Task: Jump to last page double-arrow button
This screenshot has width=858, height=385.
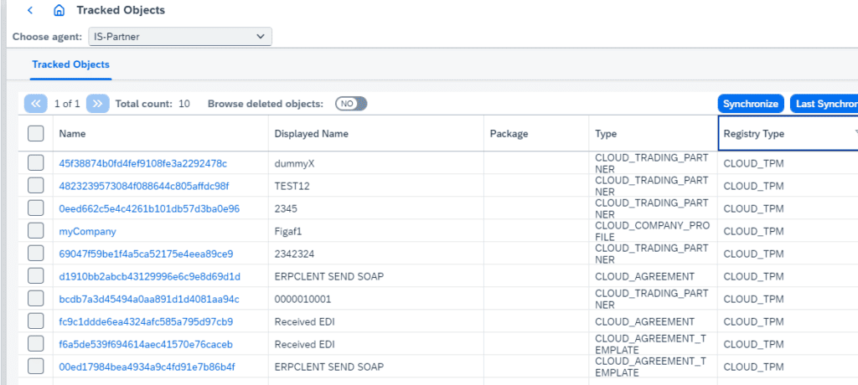Action: pos(98,103)
